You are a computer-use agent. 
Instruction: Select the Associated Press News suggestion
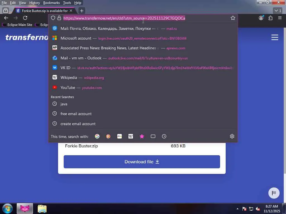pyautogui.click(x=143, y=48)
